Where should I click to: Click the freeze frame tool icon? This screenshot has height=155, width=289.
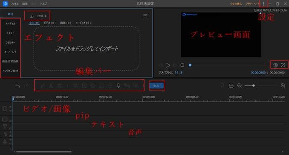pos(101,86)
